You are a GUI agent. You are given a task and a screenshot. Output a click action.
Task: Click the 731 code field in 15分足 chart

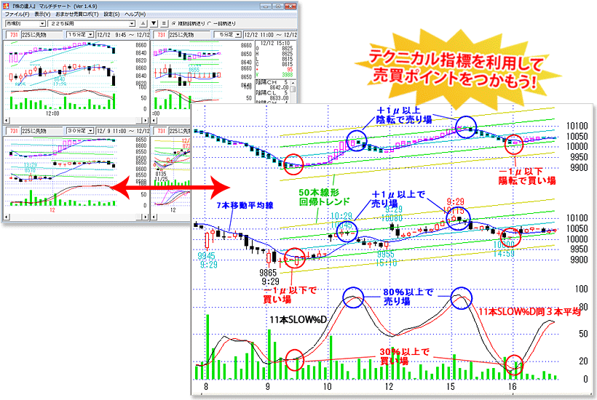pos(13,35)
